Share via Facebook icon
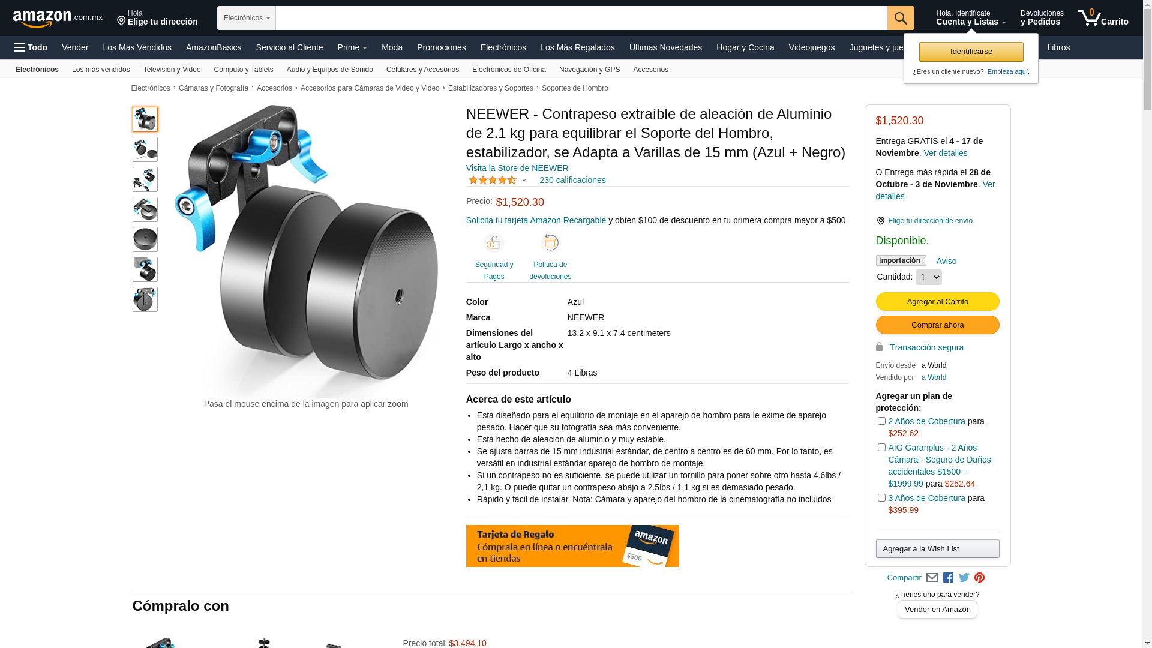The image size is (1152, 648). (x=948, y=578)
